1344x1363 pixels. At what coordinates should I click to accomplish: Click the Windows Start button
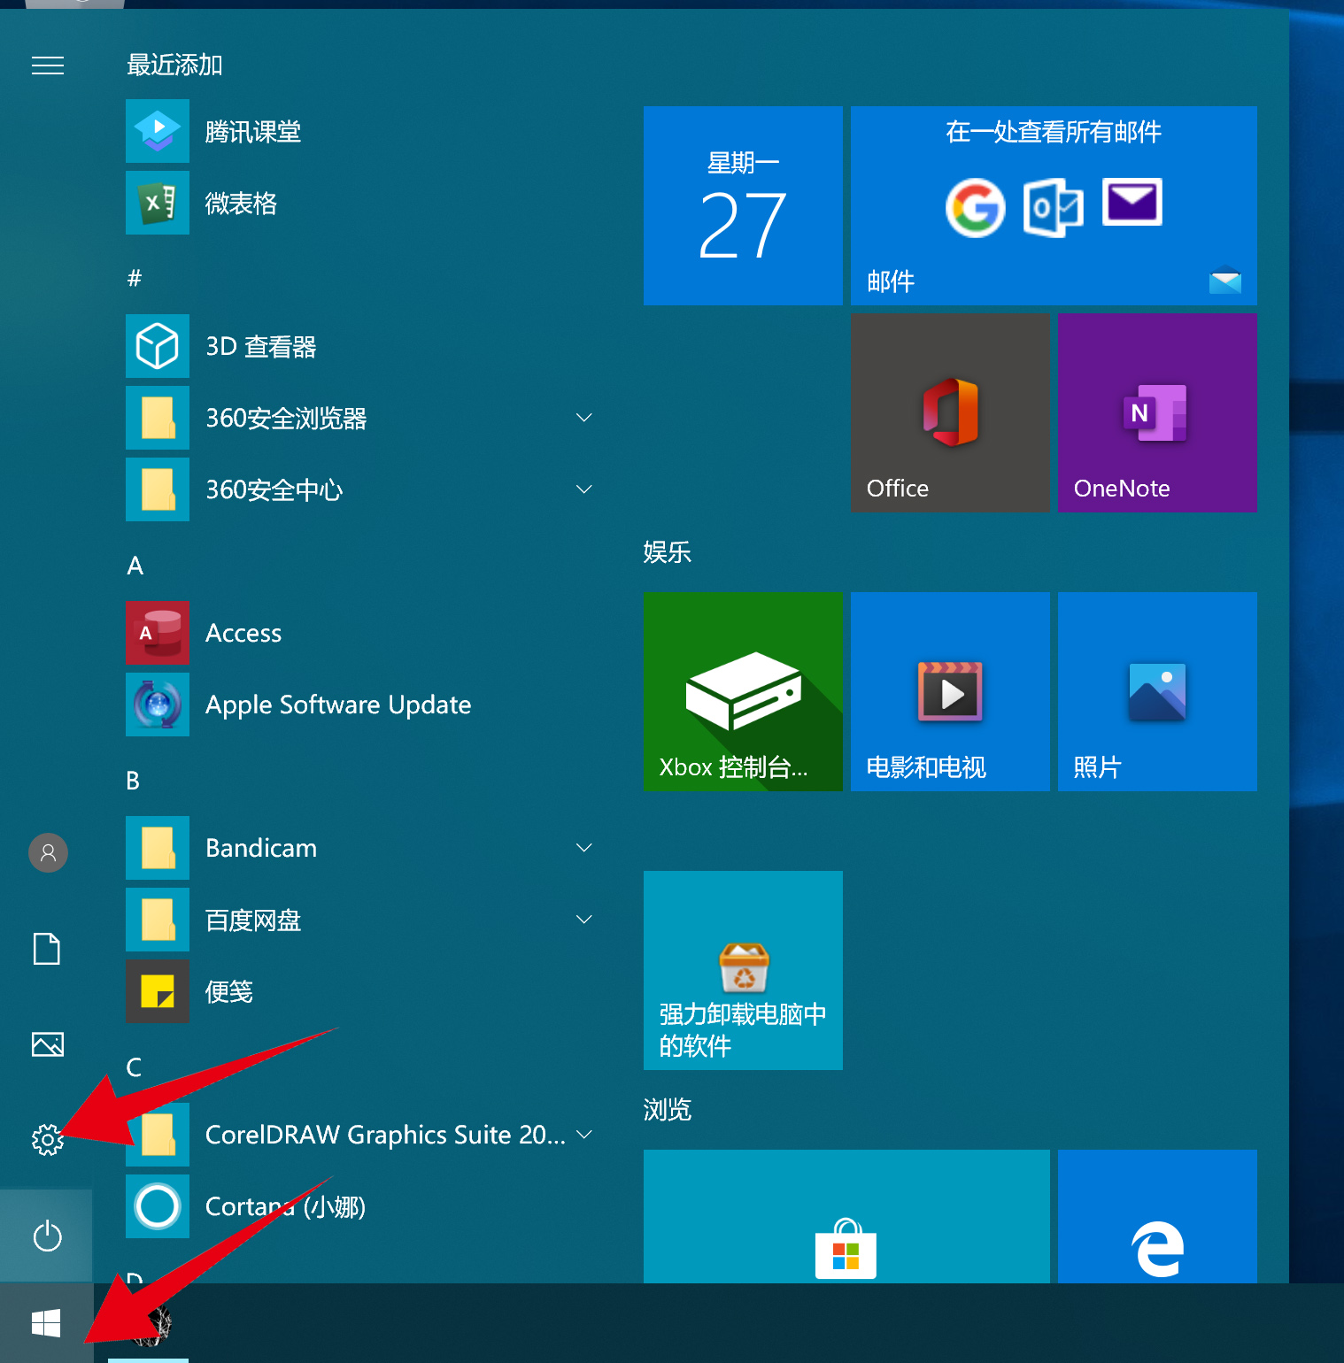46,1323
